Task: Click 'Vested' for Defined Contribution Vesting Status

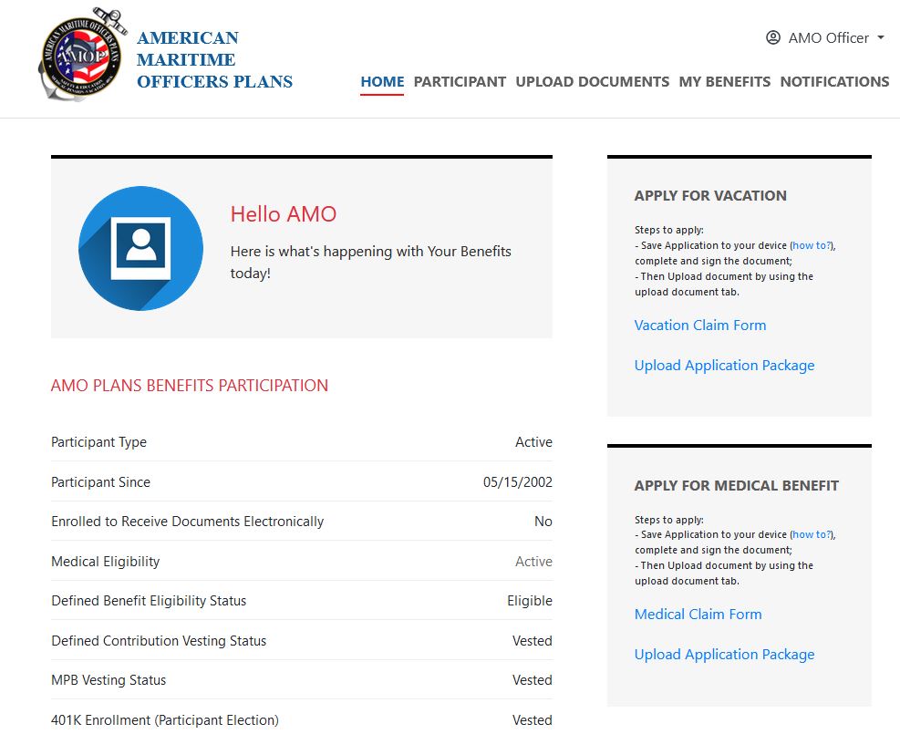Action: (x=533, y=640)
